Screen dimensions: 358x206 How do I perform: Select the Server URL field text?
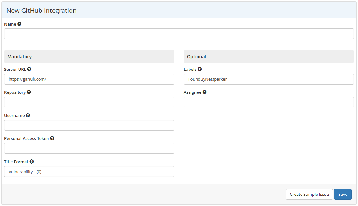coord(89,79)
